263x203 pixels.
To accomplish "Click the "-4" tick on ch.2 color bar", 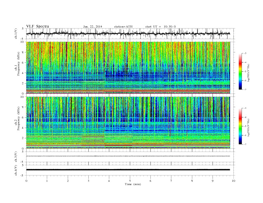I will coord(245,117).
